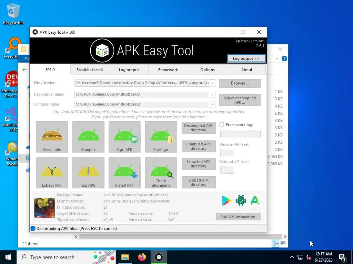This screenshot has height=264, width=353.
Task: Expand the Compile name dropdown
Action: tap(212, 104)
